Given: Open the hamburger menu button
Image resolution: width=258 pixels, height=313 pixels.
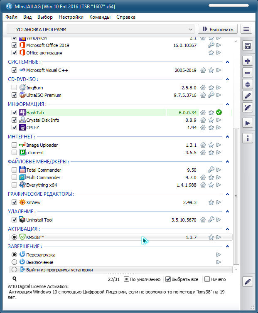Looking at the screenshot, I should click(x=247, y=29).
